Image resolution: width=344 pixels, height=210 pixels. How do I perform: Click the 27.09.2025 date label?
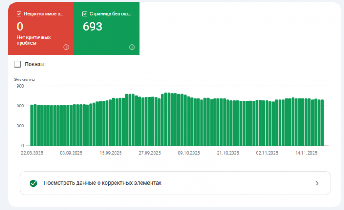pyautogui.click(x=150, y=153)
